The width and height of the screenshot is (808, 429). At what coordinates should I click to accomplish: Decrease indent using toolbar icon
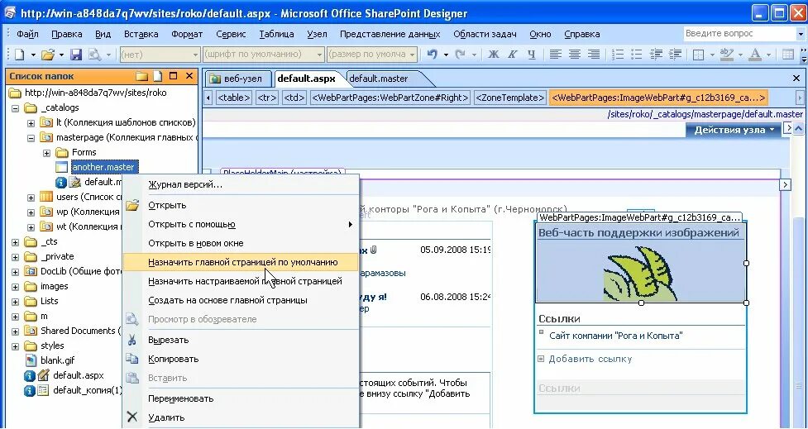tap(656, 54)
